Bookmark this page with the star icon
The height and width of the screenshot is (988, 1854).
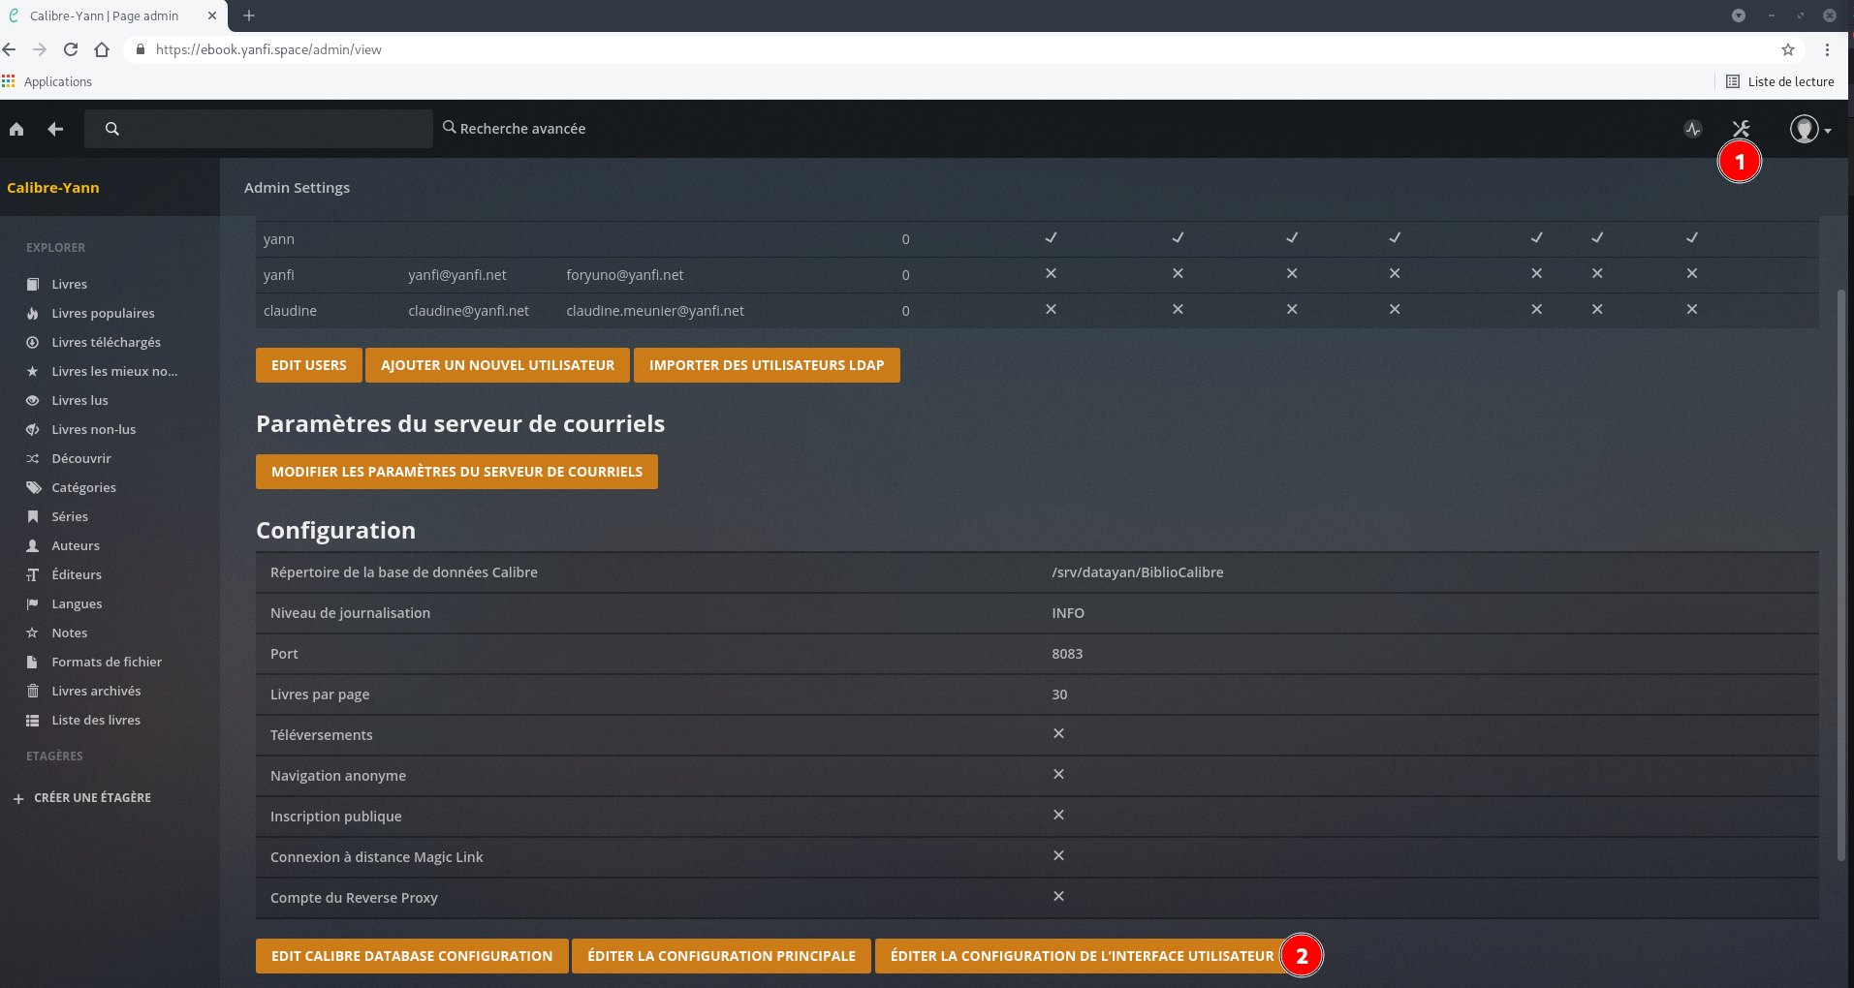(x=1787, y=49)
